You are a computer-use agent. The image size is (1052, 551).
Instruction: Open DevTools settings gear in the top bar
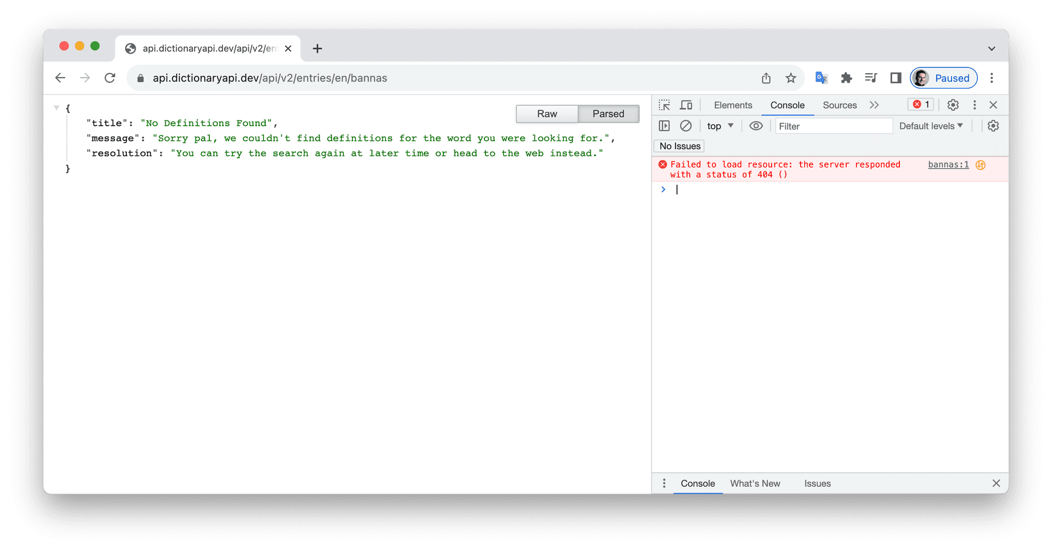pyautogui.click(x=953, y=105)
